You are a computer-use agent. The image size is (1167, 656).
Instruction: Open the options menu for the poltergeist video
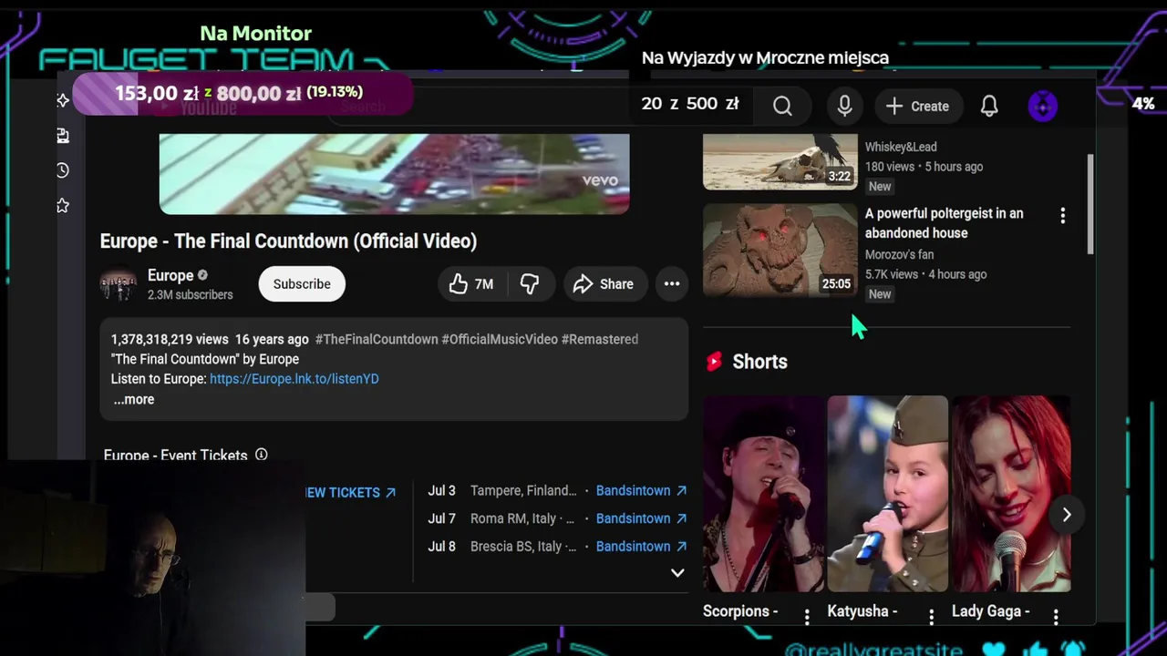click(1062, 215)
